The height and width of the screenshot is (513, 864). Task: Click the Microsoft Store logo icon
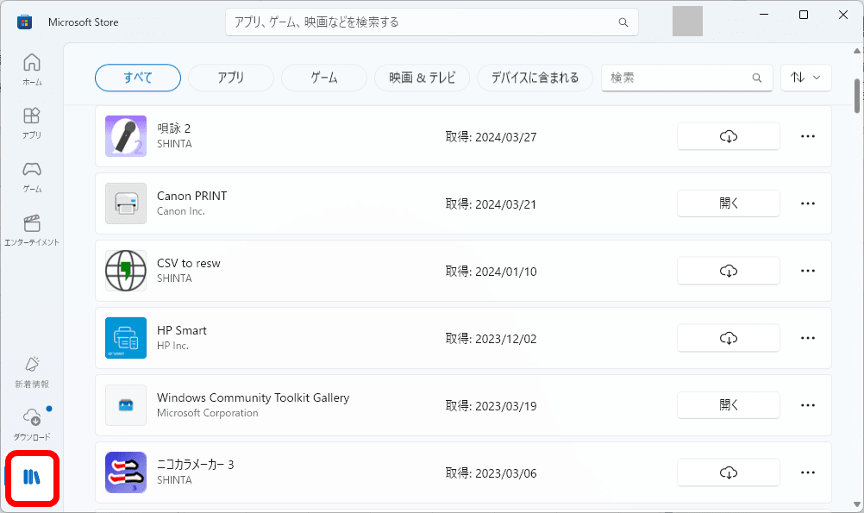[24, 22]
